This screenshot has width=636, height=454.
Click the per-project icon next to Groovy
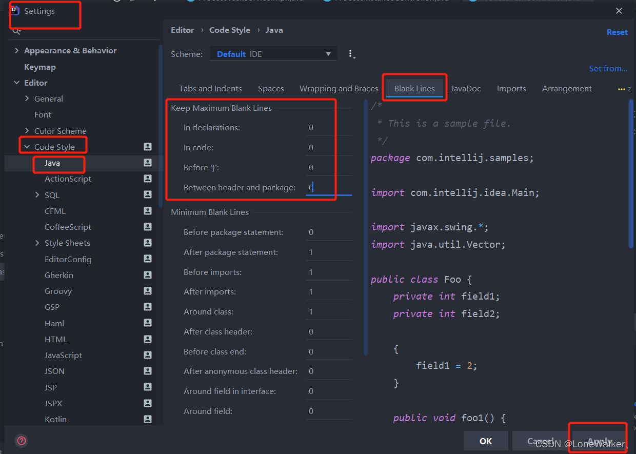point(148,291)
